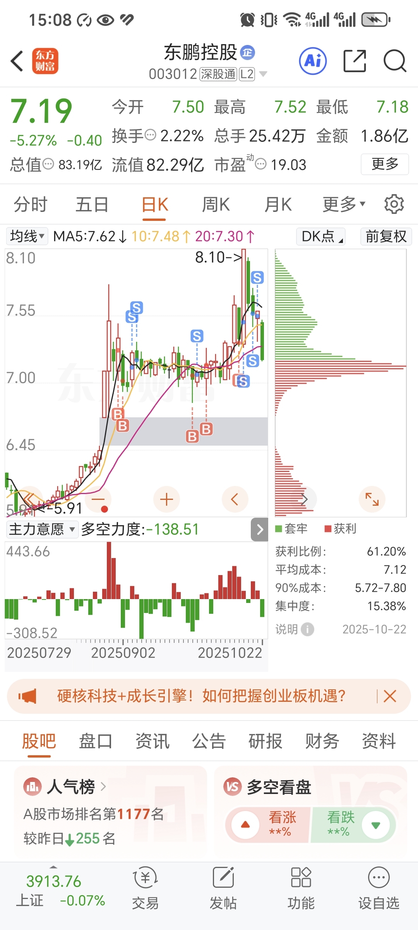Open 人气榜 chevron details
Image resolution: width=418 pixels, height=930 pixels.
[x=103, y=787]
